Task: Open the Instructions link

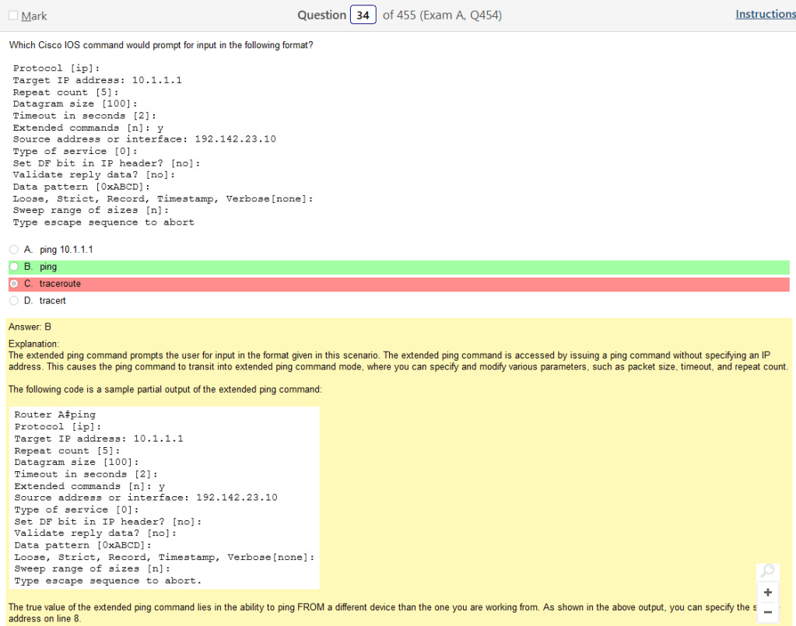Action: (x=765, y=14)
